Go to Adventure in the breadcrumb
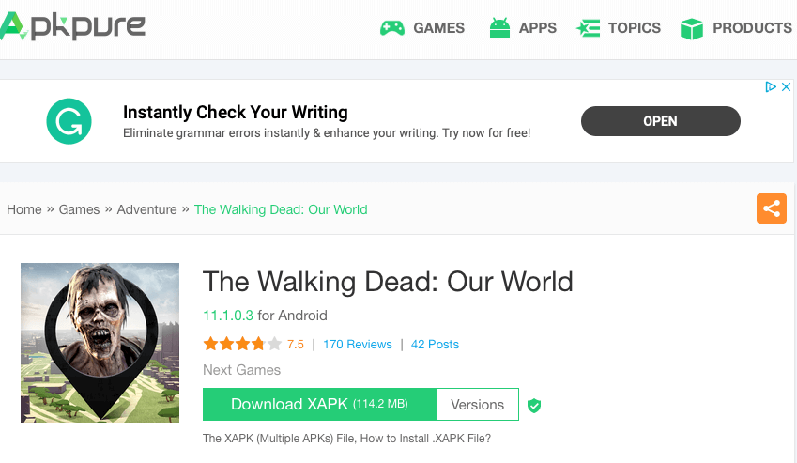 (x=146, y=209)
